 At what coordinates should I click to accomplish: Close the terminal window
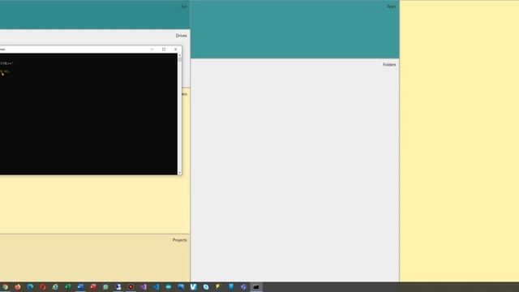tap(176, 49)
